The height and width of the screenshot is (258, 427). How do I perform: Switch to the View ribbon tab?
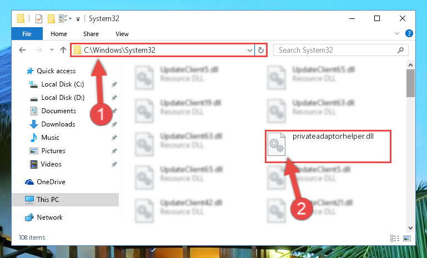pyautogui.click(x=122, y=34)
